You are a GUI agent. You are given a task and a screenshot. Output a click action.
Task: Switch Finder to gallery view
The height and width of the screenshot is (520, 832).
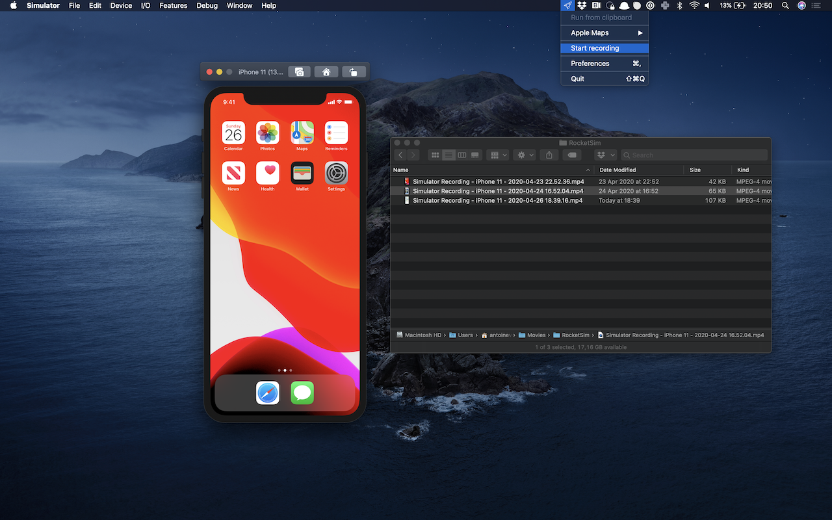tap(474, 155)
